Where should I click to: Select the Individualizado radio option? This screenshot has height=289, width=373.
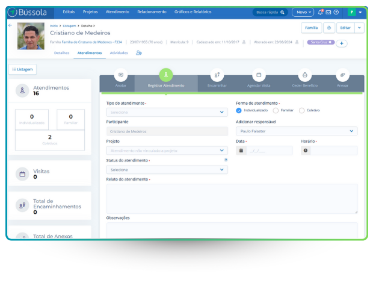[x=239, y=110]
